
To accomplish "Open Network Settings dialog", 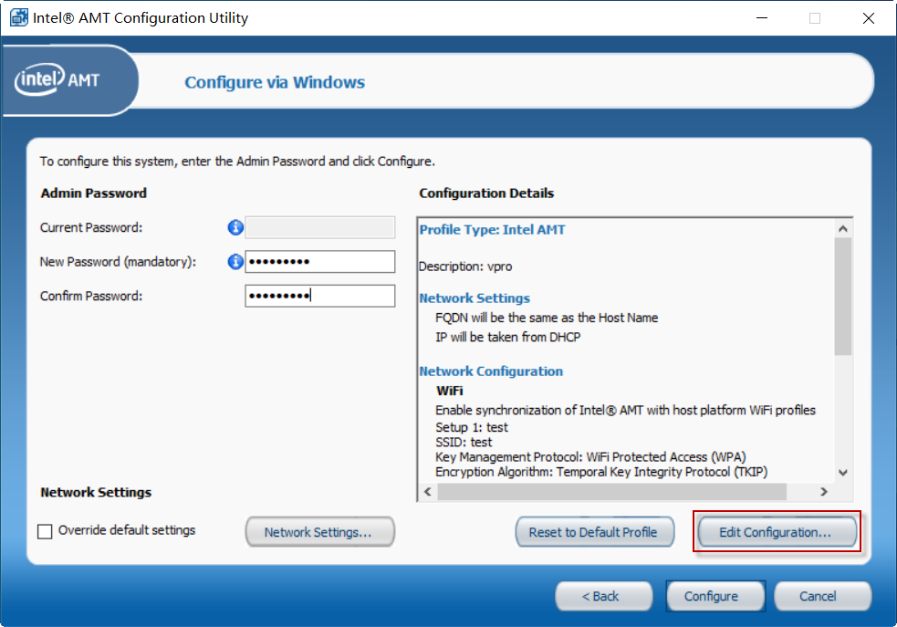I will tap(319, 532).
